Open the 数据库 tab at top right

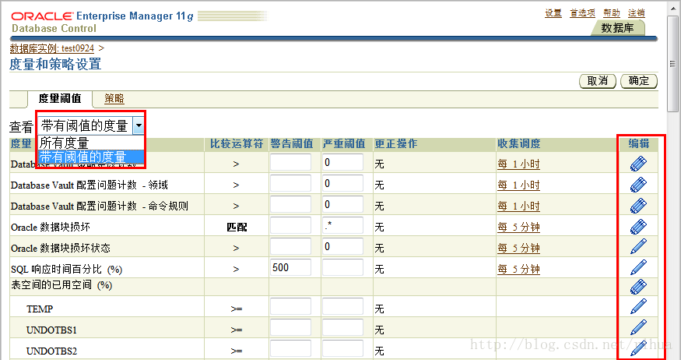pos(617,28)
